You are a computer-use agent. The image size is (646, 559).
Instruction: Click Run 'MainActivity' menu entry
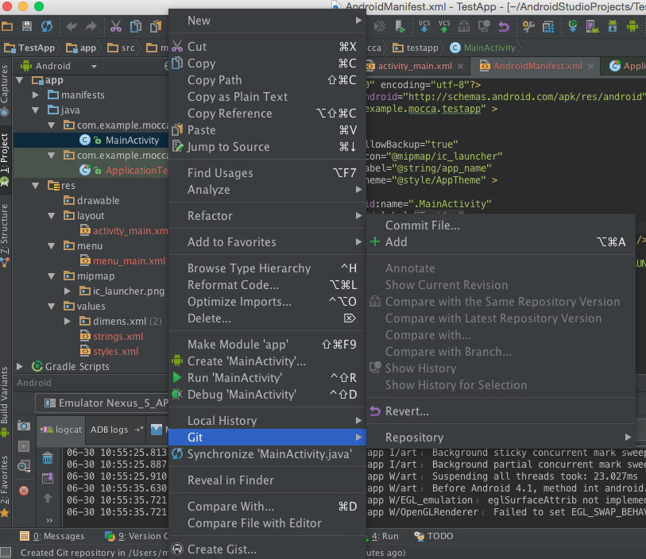coord(267,377)
